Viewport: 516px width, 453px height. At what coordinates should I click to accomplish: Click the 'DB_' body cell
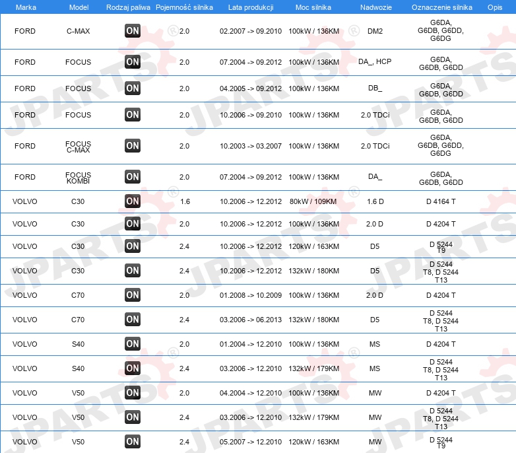375,88
